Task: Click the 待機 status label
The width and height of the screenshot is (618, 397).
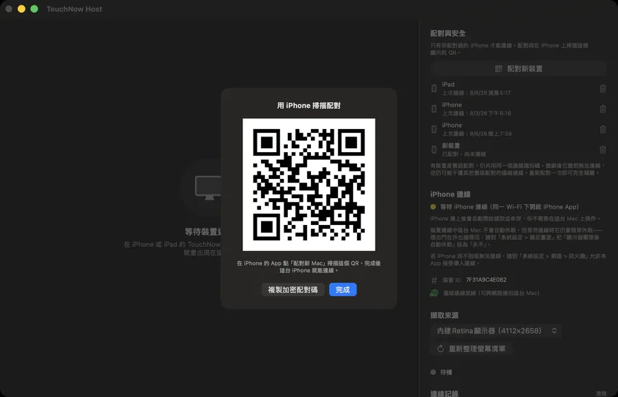Action: coord(446,372)
